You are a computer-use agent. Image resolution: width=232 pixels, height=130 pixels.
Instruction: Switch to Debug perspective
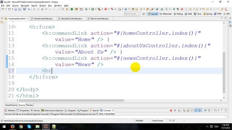tap(178, 14)
